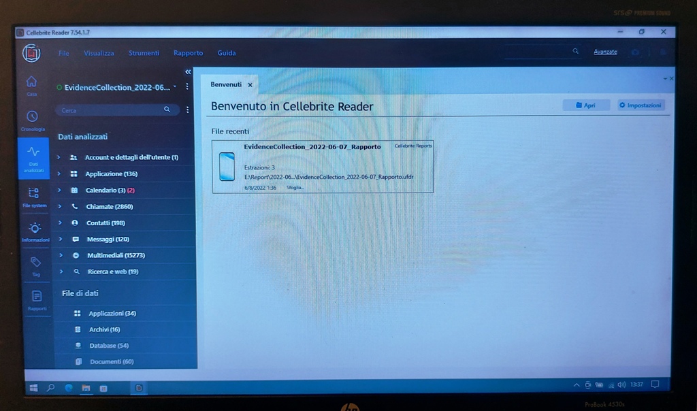The width and height of the screenshot is (697, 411).
Task: Click the Sfoglia... link in recent file
Action: pos(295,188)
